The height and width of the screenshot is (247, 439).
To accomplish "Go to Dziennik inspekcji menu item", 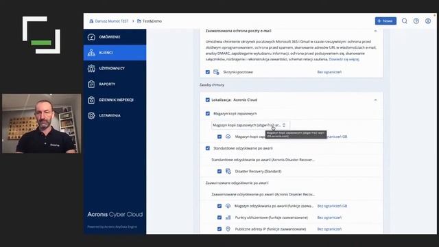I will pyautogui.click(x=115, y=99).
